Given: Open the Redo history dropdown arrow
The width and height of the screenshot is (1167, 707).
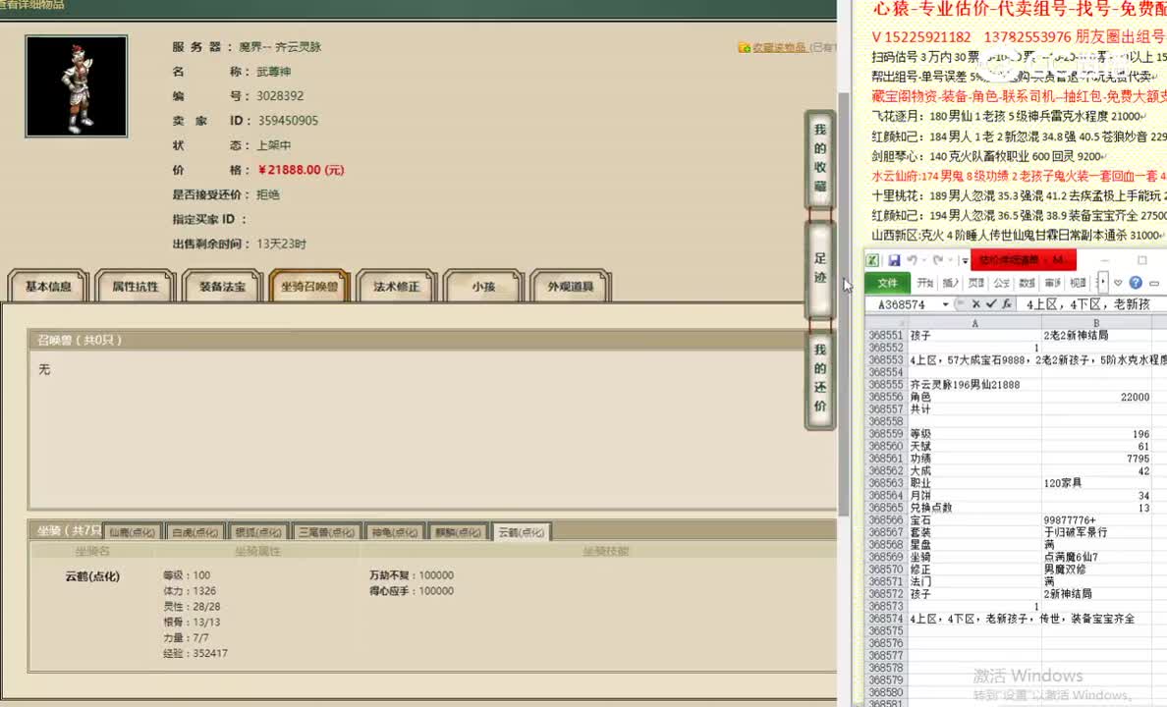Looking at the screenshot, I should tap(950, 260).
